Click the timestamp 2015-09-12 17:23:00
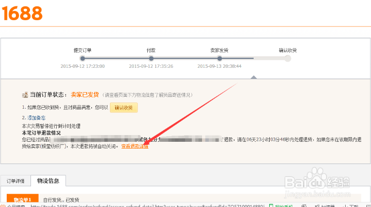 [83, 66]
